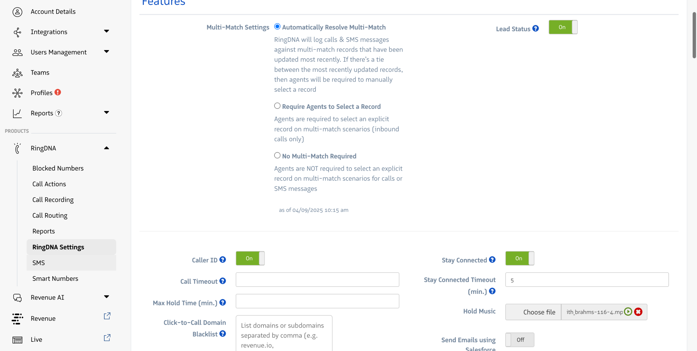Click the Caller ID help icon
The height and width of the screenshot is (351, 697).
(222, 260)
